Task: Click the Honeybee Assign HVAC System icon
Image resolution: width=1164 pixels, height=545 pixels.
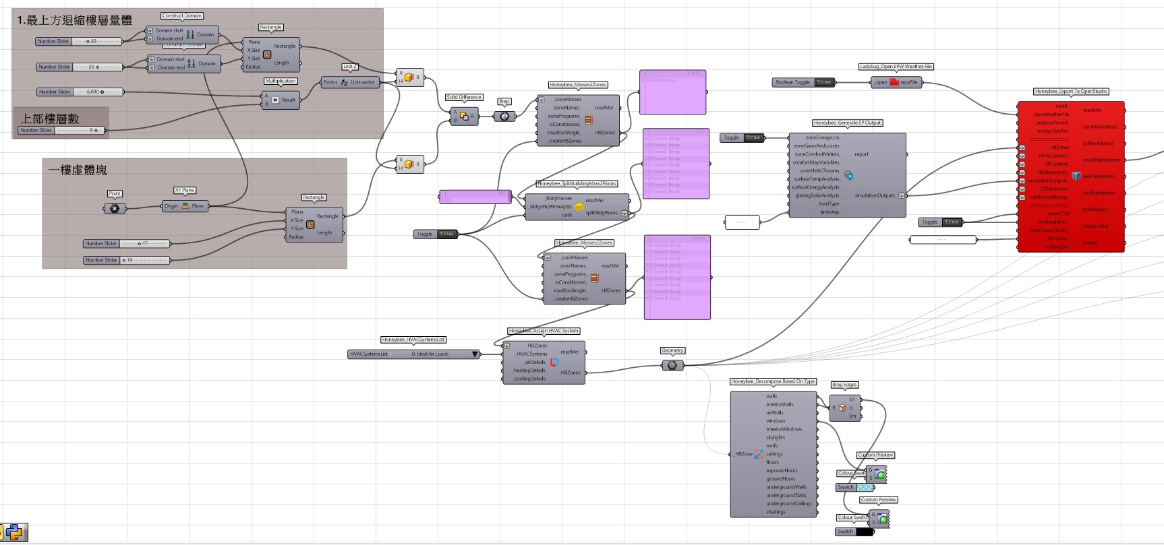Action: tap(554, 362)
